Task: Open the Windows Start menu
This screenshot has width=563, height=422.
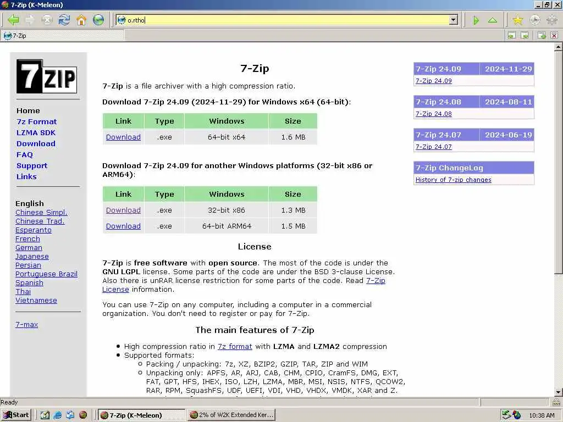Action: coord(16,415)
